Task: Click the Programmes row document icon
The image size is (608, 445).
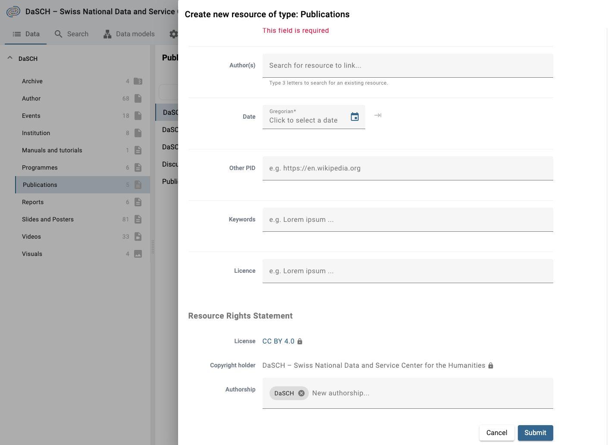Action: [138, 167]
